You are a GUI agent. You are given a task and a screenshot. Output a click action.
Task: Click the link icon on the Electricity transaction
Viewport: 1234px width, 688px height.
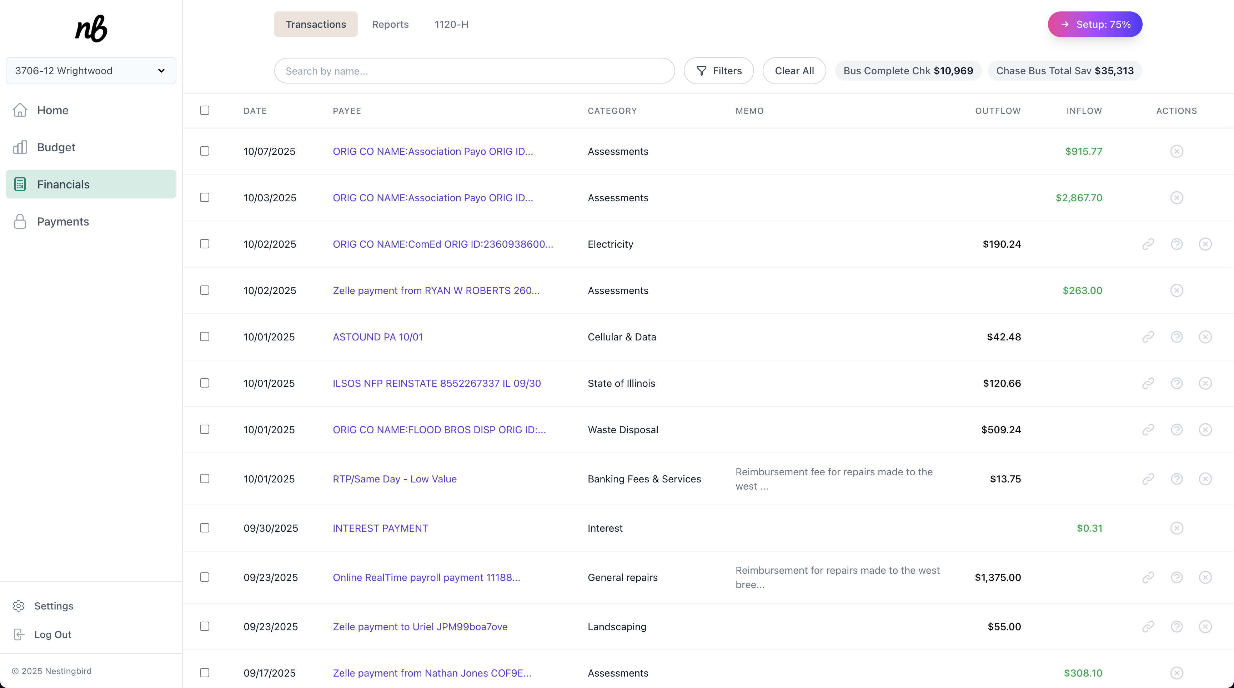point(1148,244)
